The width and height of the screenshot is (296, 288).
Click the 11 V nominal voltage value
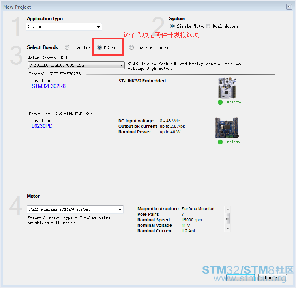click(x=186, y=225)
